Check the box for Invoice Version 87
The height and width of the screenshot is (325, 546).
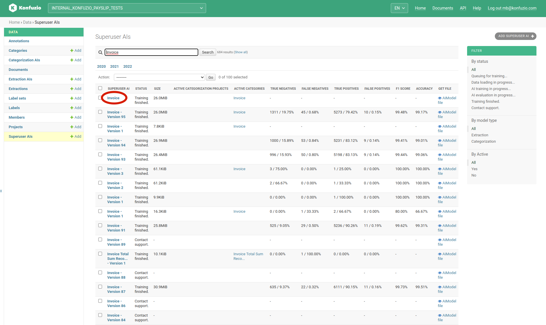click(x=100, y=287)
